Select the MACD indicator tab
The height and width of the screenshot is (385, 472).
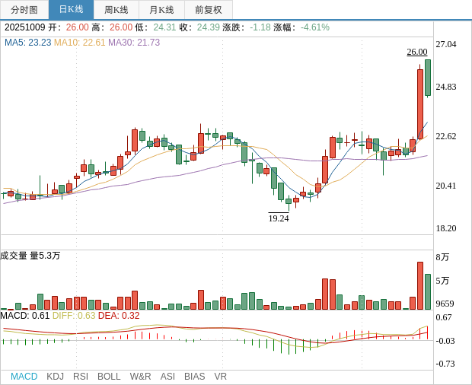[24, 377]
